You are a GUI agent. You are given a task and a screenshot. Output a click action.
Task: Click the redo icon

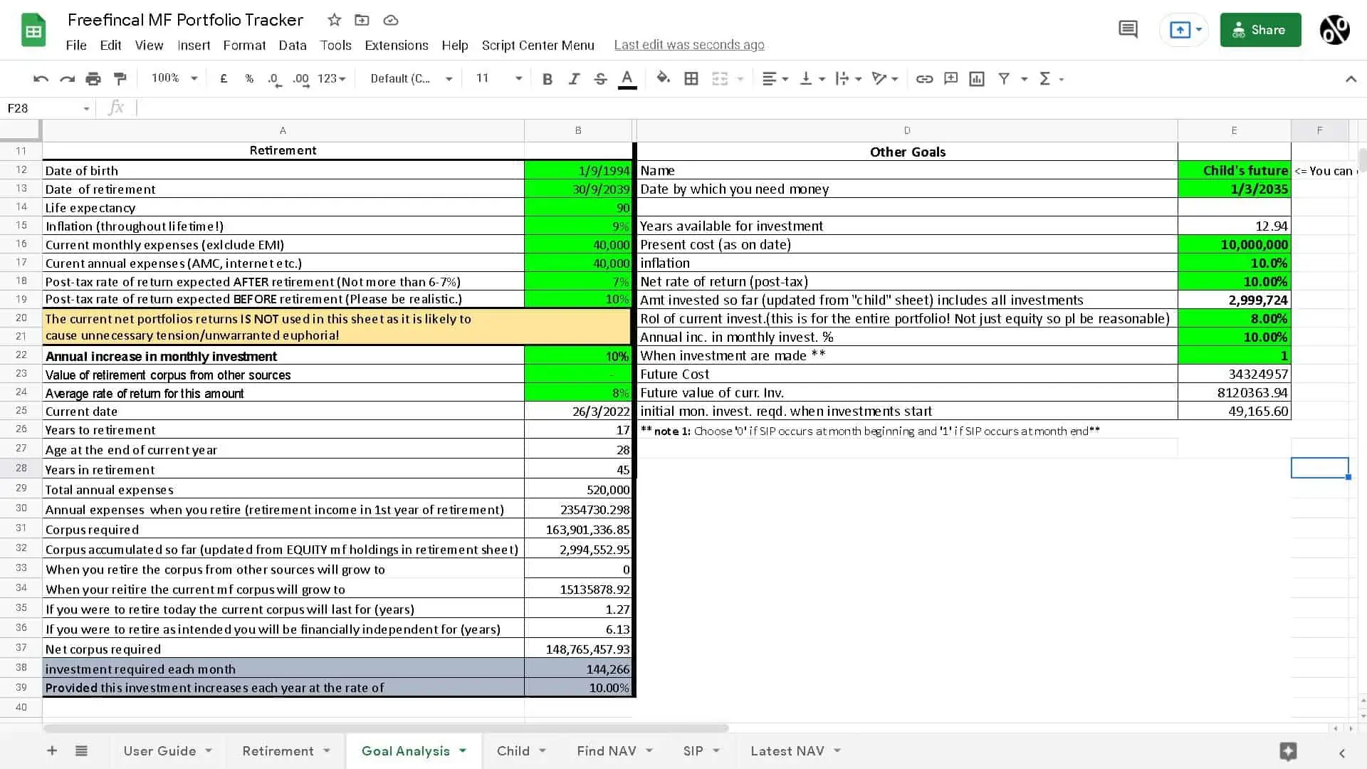[67, 79]
